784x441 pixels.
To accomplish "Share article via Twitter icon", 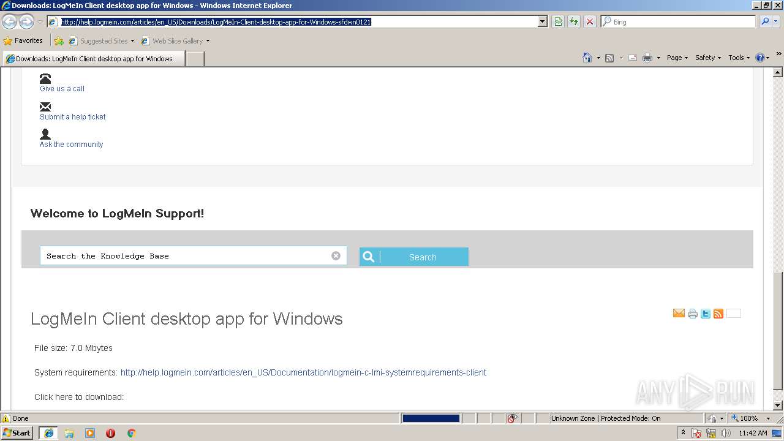I will coord(706,314).
